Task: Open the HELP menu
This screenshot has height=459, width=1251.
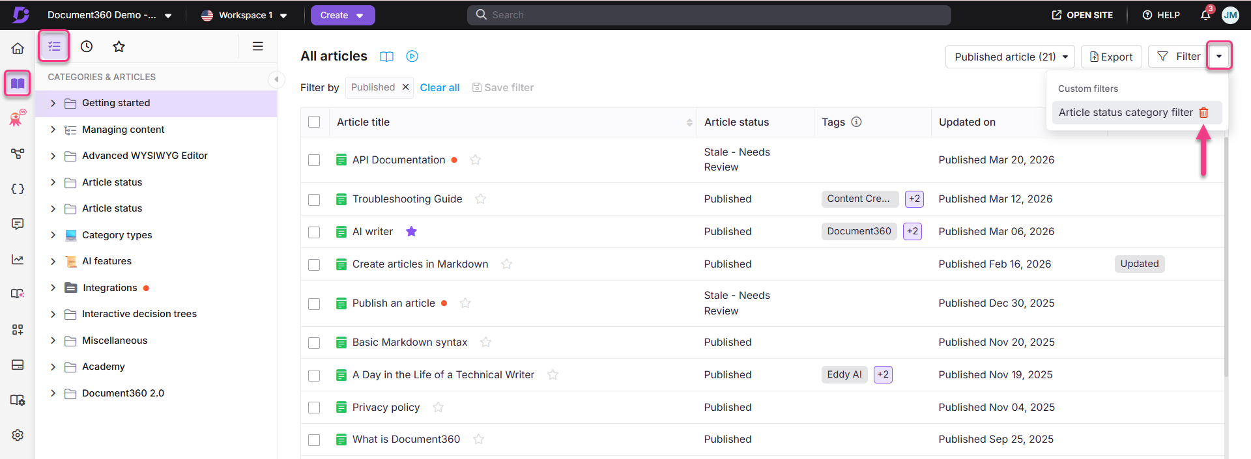Action: 1161,15
